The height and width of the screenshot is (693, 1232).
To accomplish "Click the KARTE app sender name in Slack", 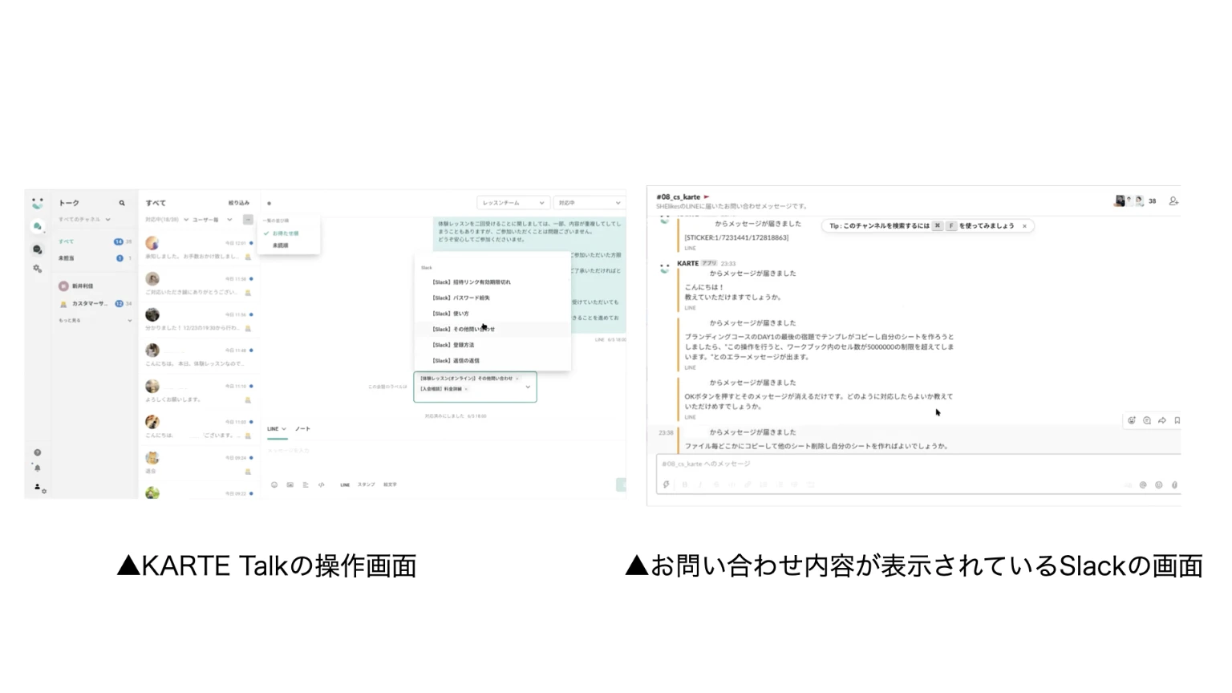I will [687, 263].
